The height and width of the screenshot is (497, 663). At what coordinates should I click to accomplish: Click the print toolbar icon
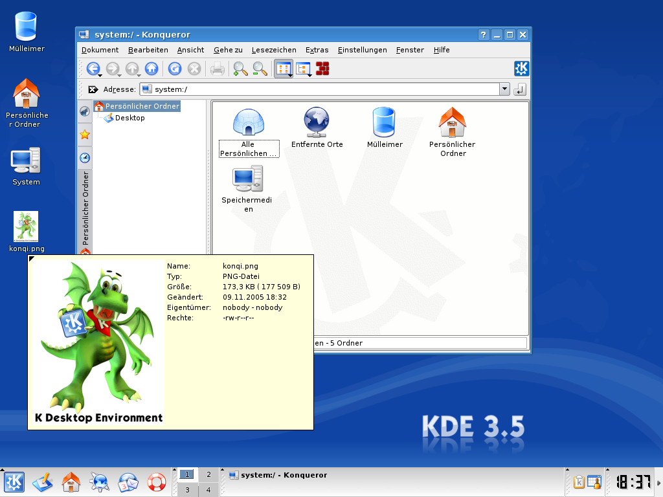(218, 69)
